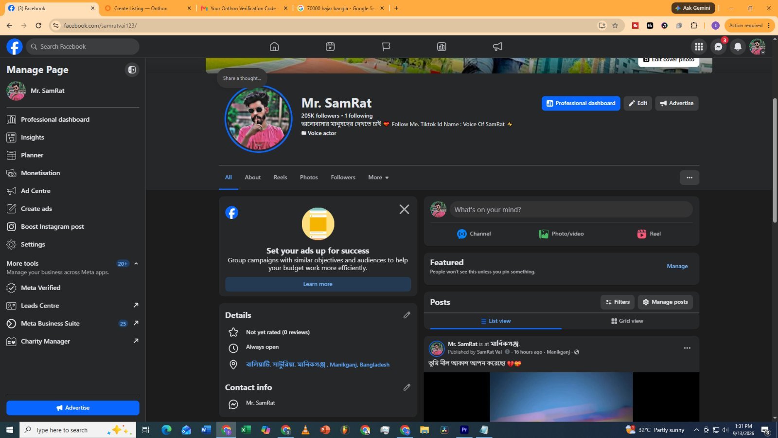The image size is (778, 438).
Task: Select the List view tab
Action: click(x=496, y=321)
